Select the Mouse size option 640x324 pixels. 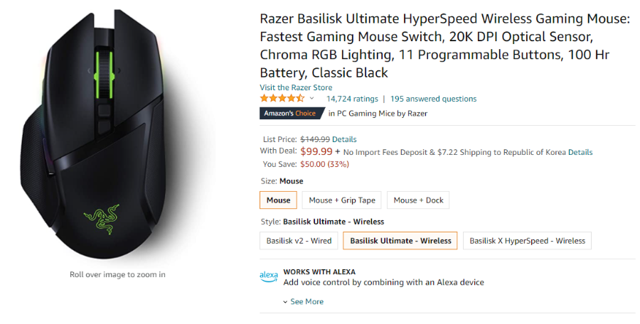(278, 200)
